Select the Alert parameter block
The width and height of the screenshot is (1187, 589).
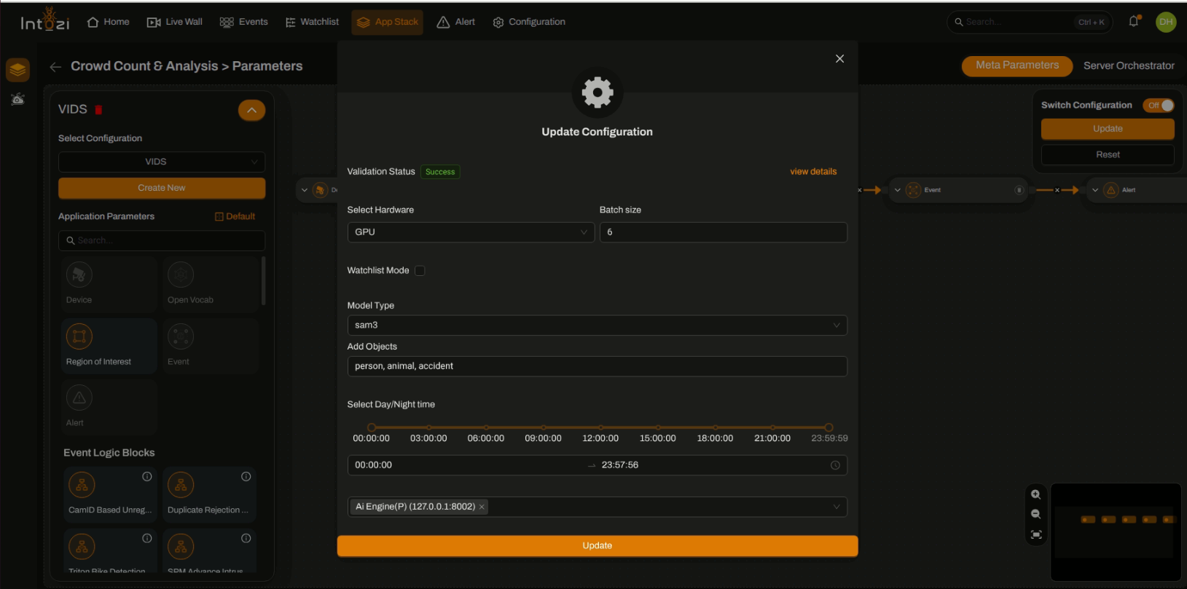pyautogui.click(x=109, y=407)
